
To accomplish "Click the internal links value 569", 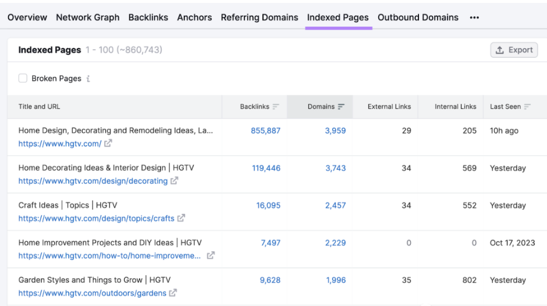I will click(x=470, y=168).
